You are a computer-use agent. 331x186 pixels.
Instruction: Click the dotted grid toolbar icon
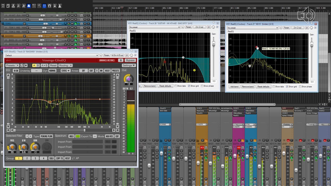tap(34, 6)
